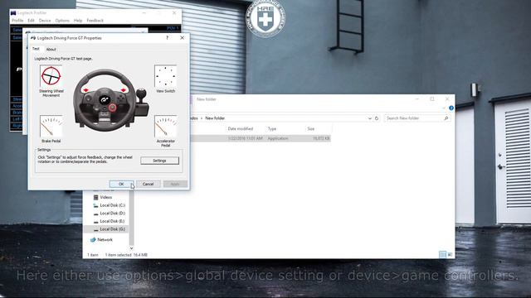Click the Brake Pedal gauge icon
This screenshot has height=298, width=531.
51,126
